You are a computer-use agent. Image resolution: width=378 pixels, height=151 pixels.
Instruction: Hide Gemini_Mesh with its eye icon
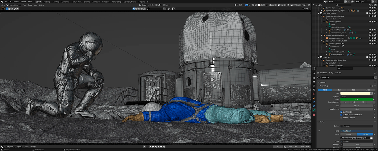(x=370, y=30)
